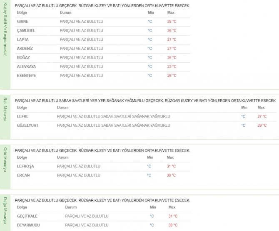The width and height of the screenshot is (279, 231).
Task: Open the GÜZELYURT region entry
Action: [27, 125]
